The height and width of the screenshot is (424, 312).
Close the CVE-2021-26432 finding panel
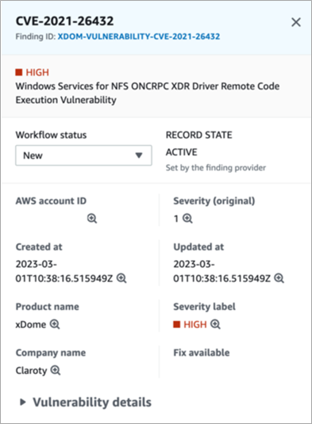tap(296, 22)
